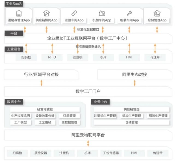Click the 质检仪器 device box
This screenshot has height=163, width=176.
tap(41, 153)
